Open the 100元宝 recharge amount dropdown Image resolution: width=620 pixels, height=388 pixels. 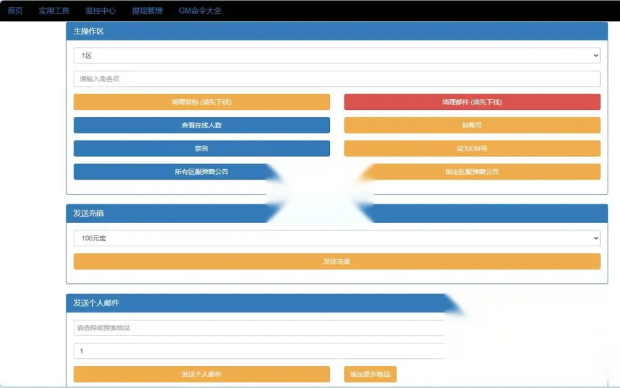(x=337, y=238)
